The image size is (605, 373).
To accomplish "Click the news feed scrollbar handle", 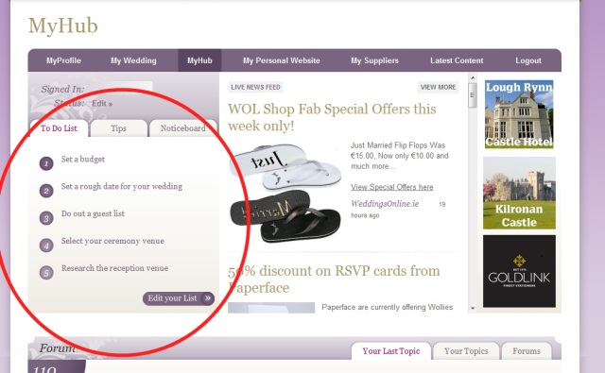I will tap(473, 95).
